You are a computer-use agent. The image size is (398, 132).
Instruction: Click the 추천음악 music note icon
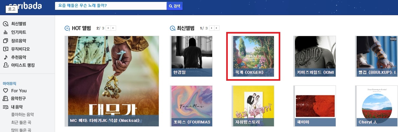5,57
